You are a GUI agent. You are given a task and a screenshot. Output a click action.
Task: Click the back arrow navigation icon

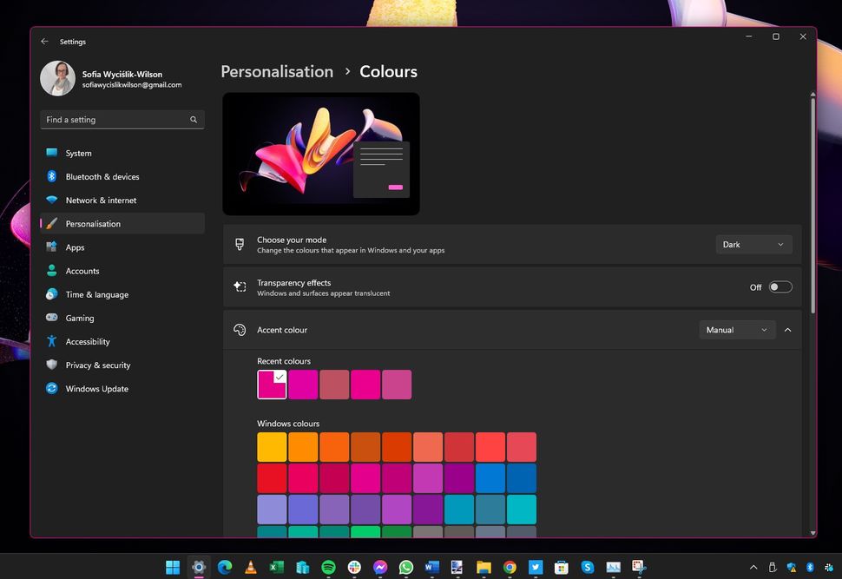point(44,41)
